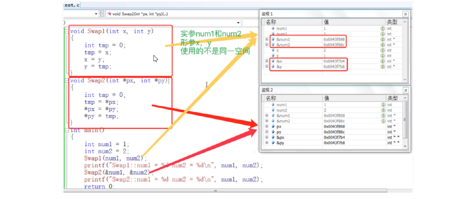
Task: Click refresh icon for &num1 in 监视 2
Action: point(383,116)
